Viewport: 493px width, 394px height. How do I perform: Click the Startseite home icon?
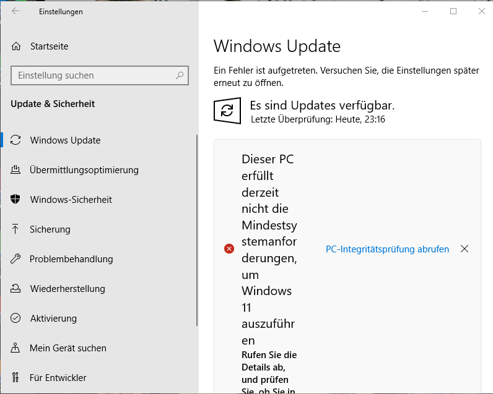pos(16,46)
